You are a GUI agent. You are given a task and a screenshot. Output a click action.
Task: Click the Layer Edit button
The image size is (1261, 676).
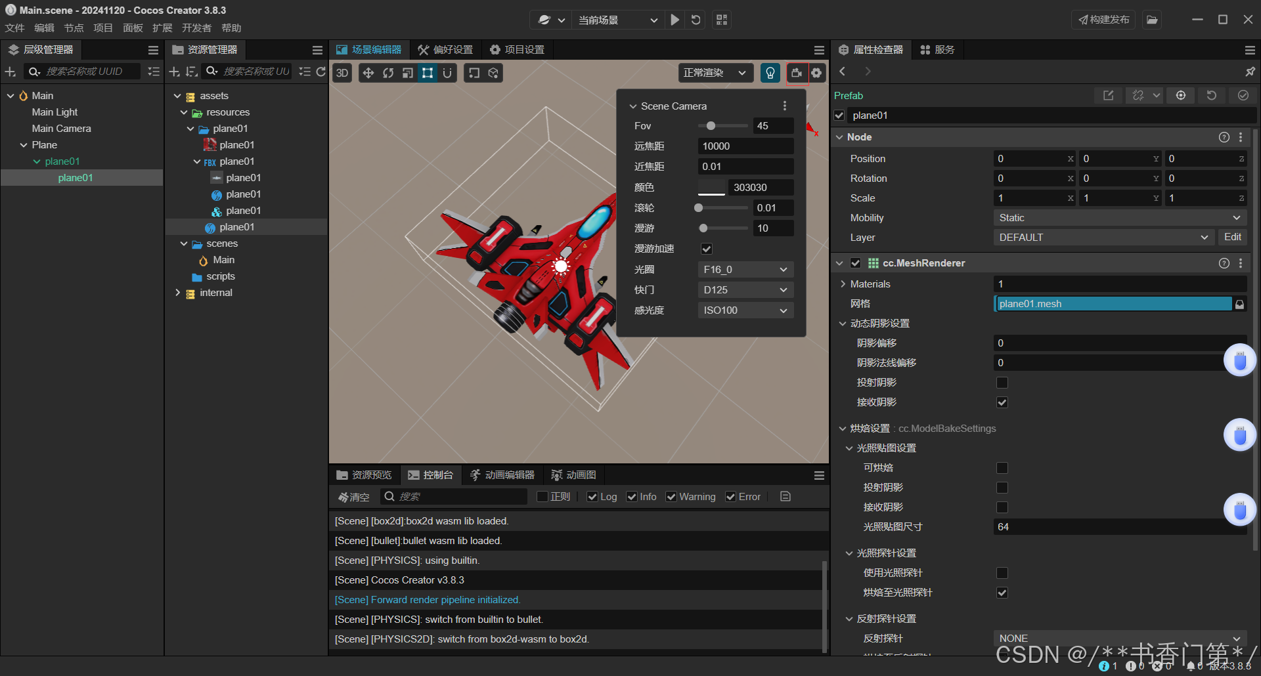[x=1233, y=237]
